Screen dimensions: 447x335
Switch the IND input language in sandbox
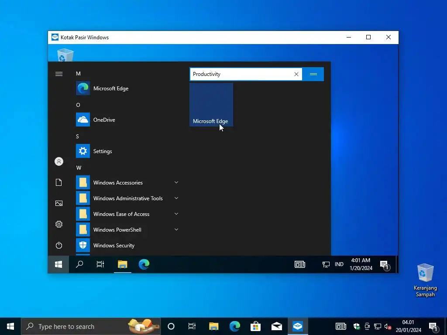coord(339,264)
